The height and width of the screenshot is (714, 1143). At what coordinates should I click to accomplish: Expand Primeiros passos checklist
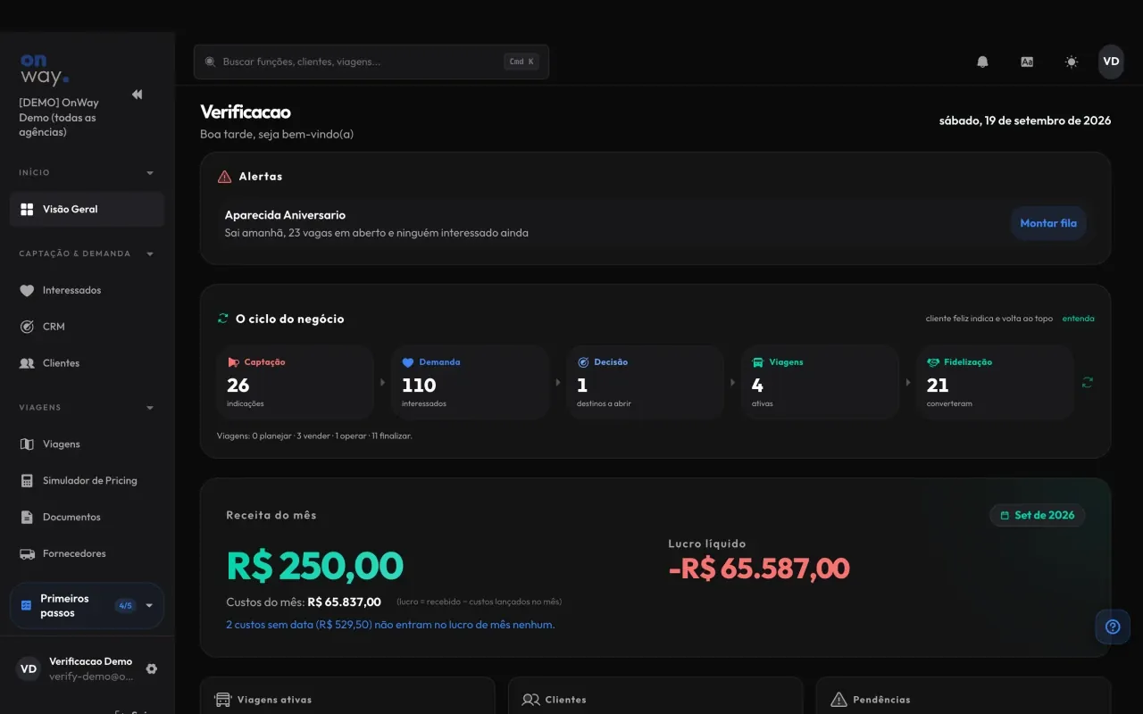(87, 605)
